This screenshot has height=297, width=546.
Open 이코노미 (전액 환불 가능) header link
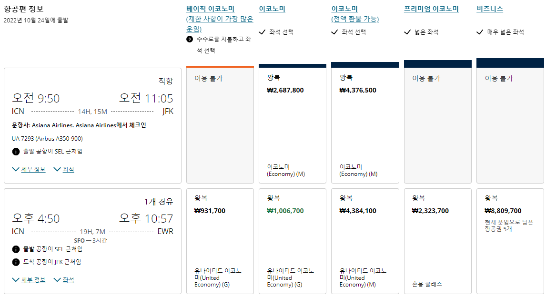354,14
